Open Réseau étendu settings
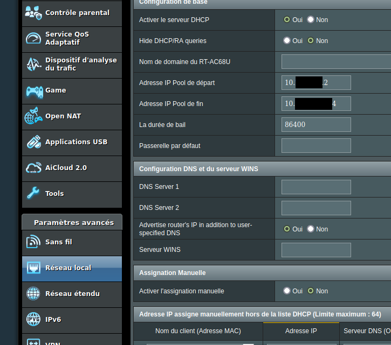 [72, 295]
